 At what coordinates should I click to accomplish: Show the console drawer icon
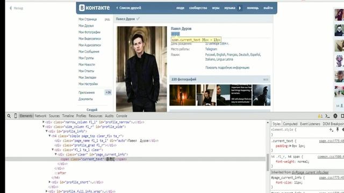[327, 116]
